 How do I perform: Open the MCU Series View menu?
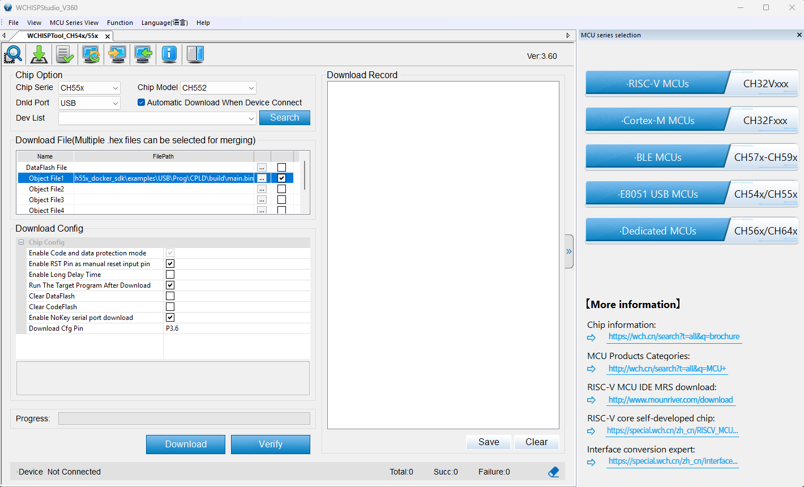click(x=74, y=23)
